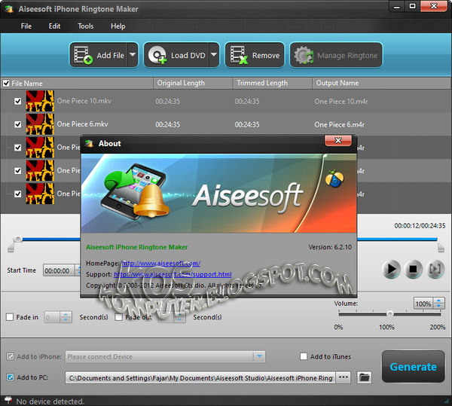Image resolution: width=452 pixels, height=406 pixels.
Task: Toggle the fourth file row checkbox
Action: 18,170
